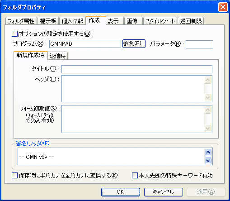Click signature footer scroll up arrow
230x201 pixels.
(208, 153)
